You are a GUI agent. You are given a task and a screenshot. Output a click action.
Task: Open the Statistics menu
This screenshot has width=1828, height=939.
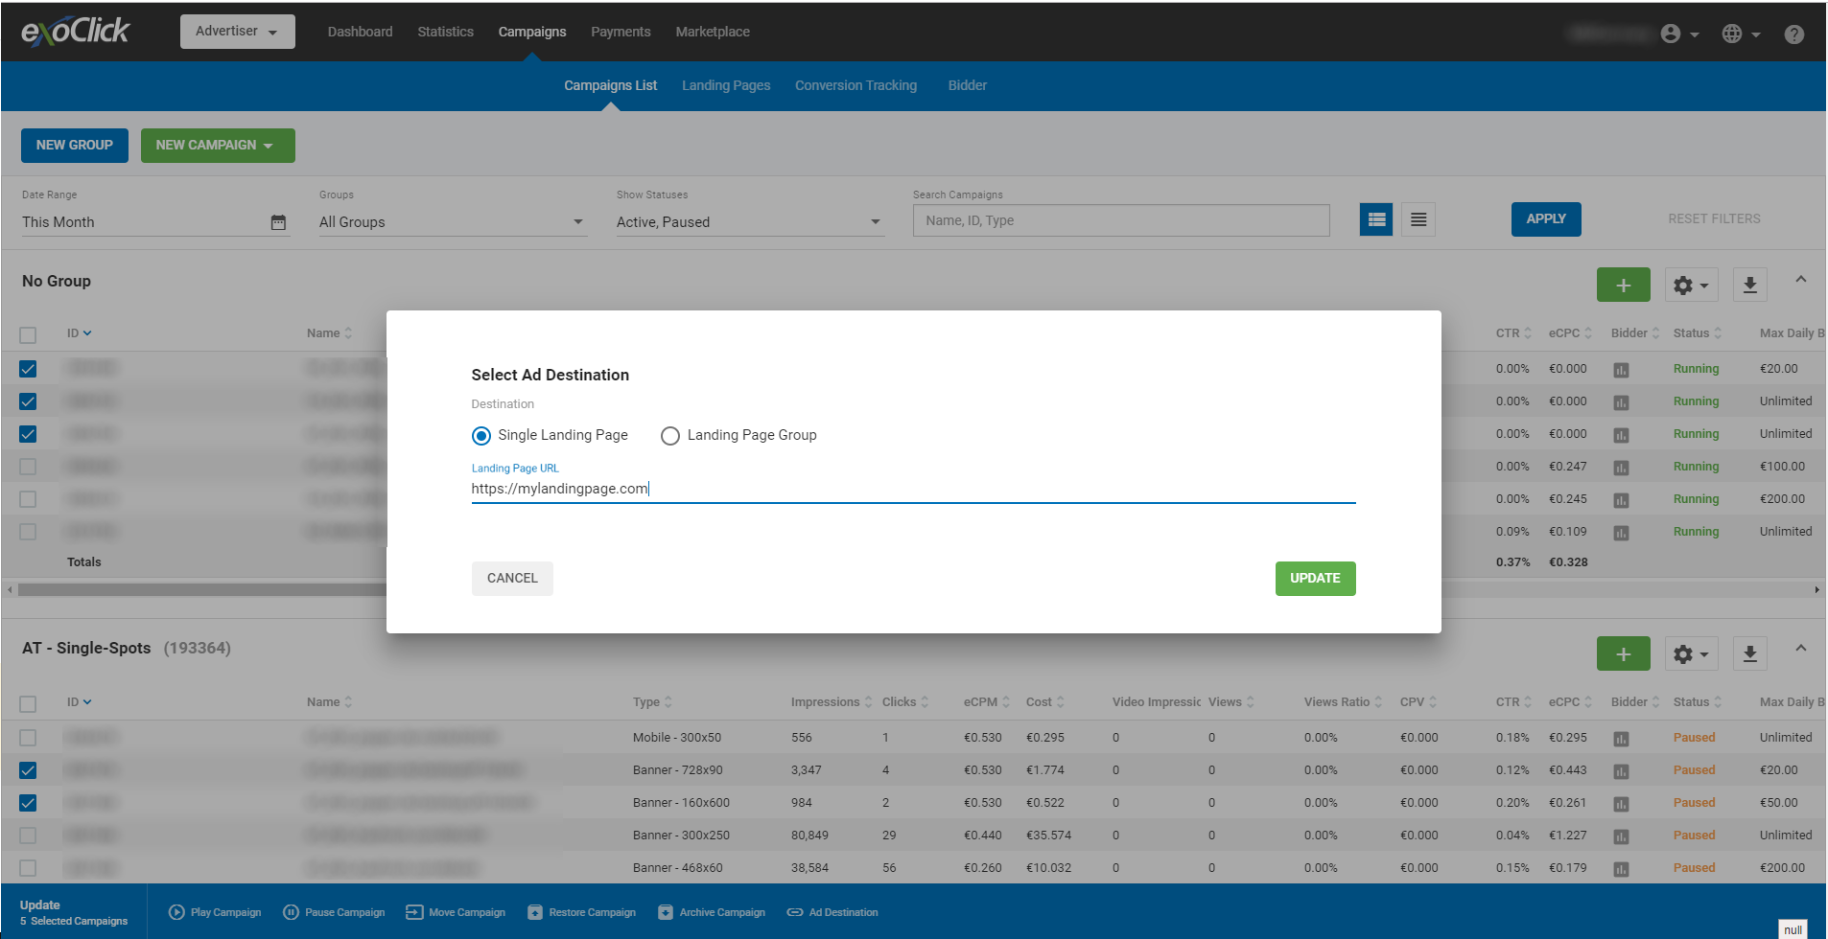pyautogui.click(x=445, y=32)
